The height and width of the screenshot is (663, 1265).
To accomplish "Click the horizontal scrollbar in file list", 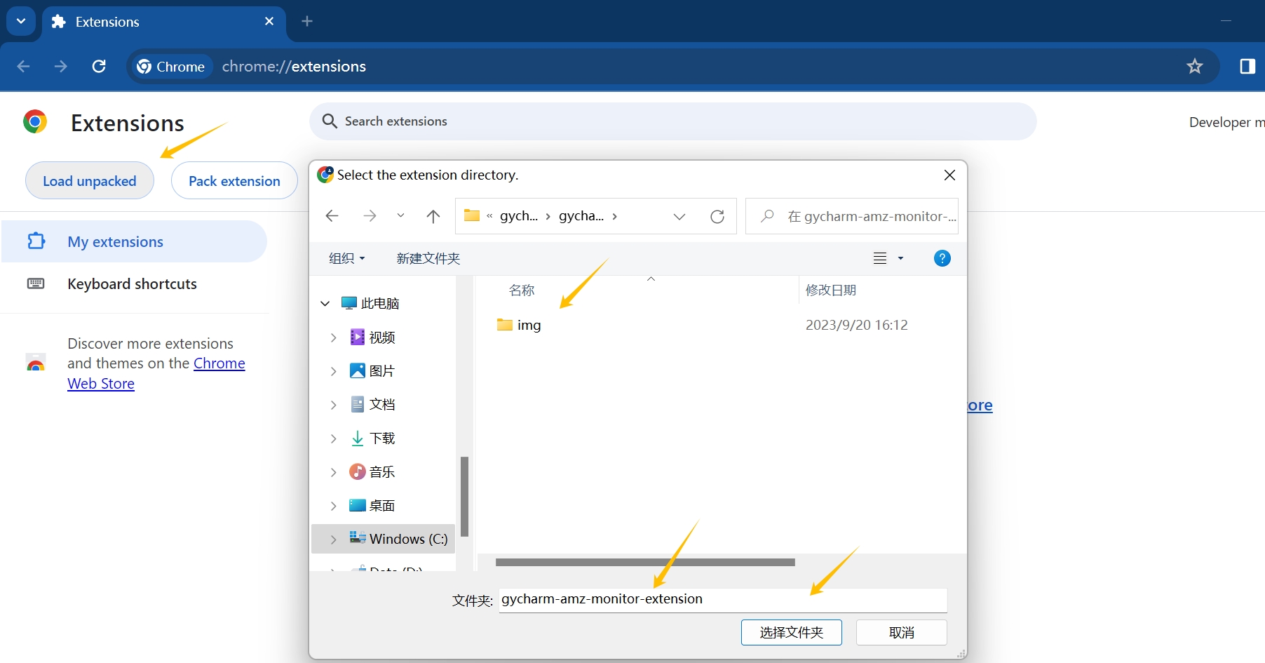I will click(x=644, y=562).
